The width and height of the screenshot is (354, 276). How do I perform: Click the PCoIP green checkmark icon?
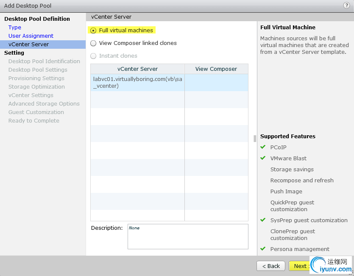[x=263, y=147]
